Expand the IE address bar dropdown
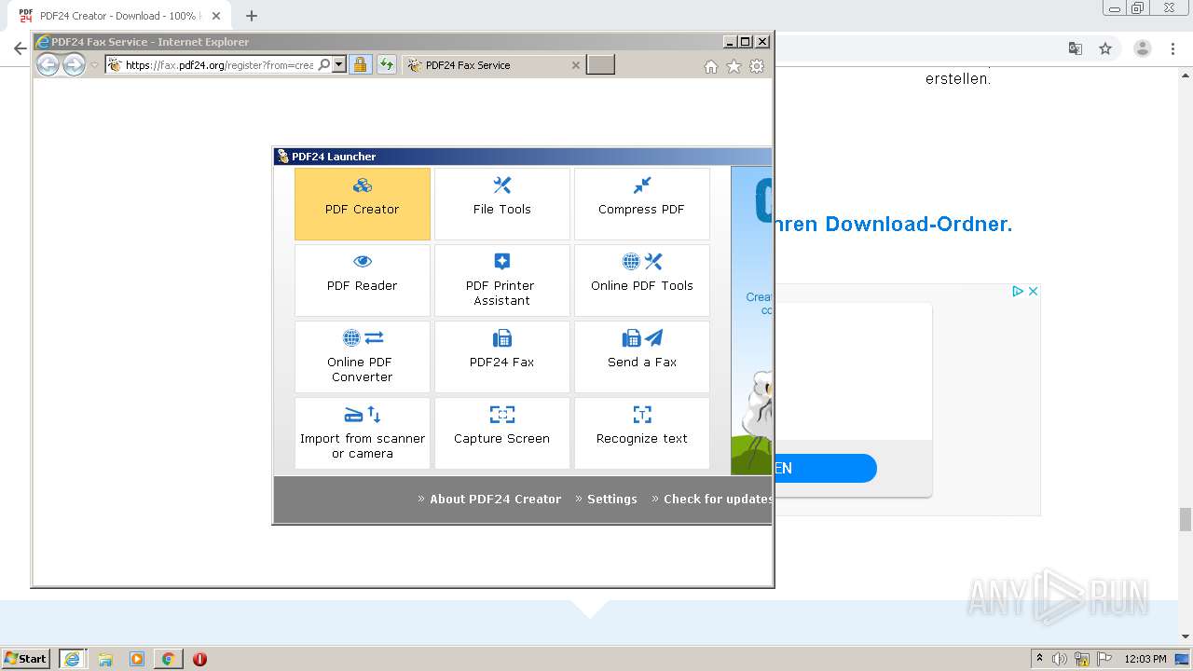 click(339, 65)
